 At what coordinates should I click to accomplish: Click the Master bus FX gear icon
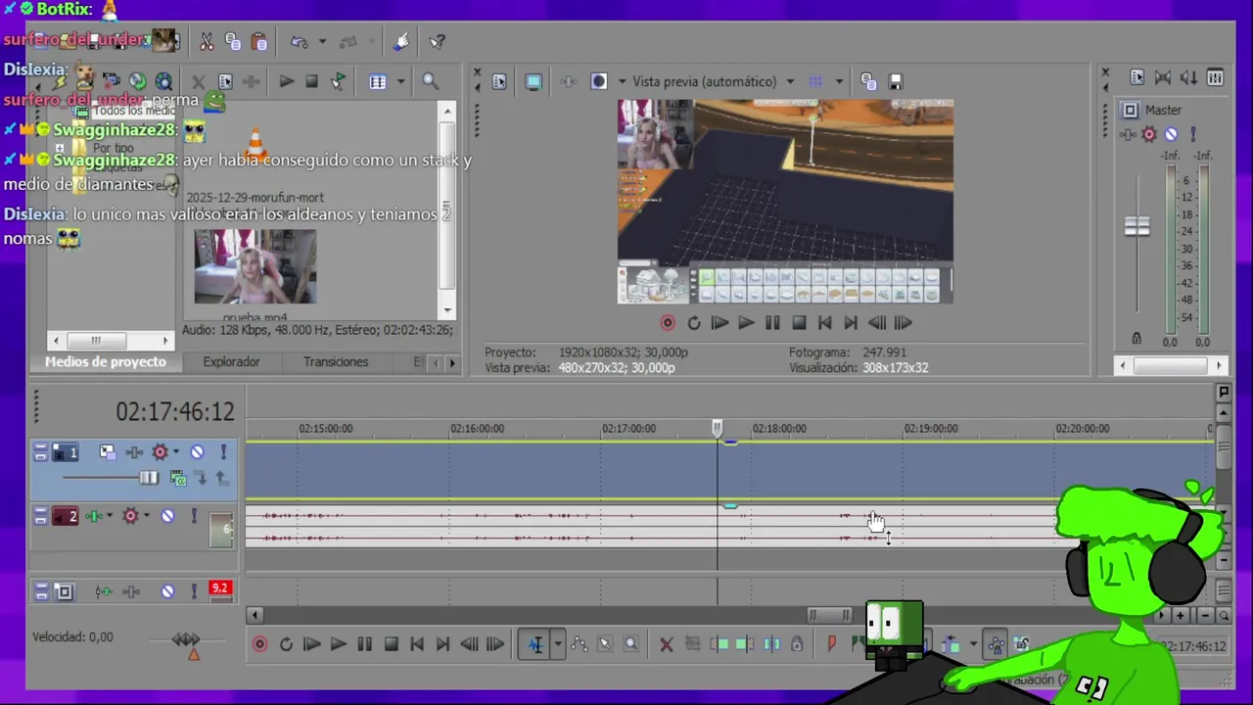(1149, 134)
